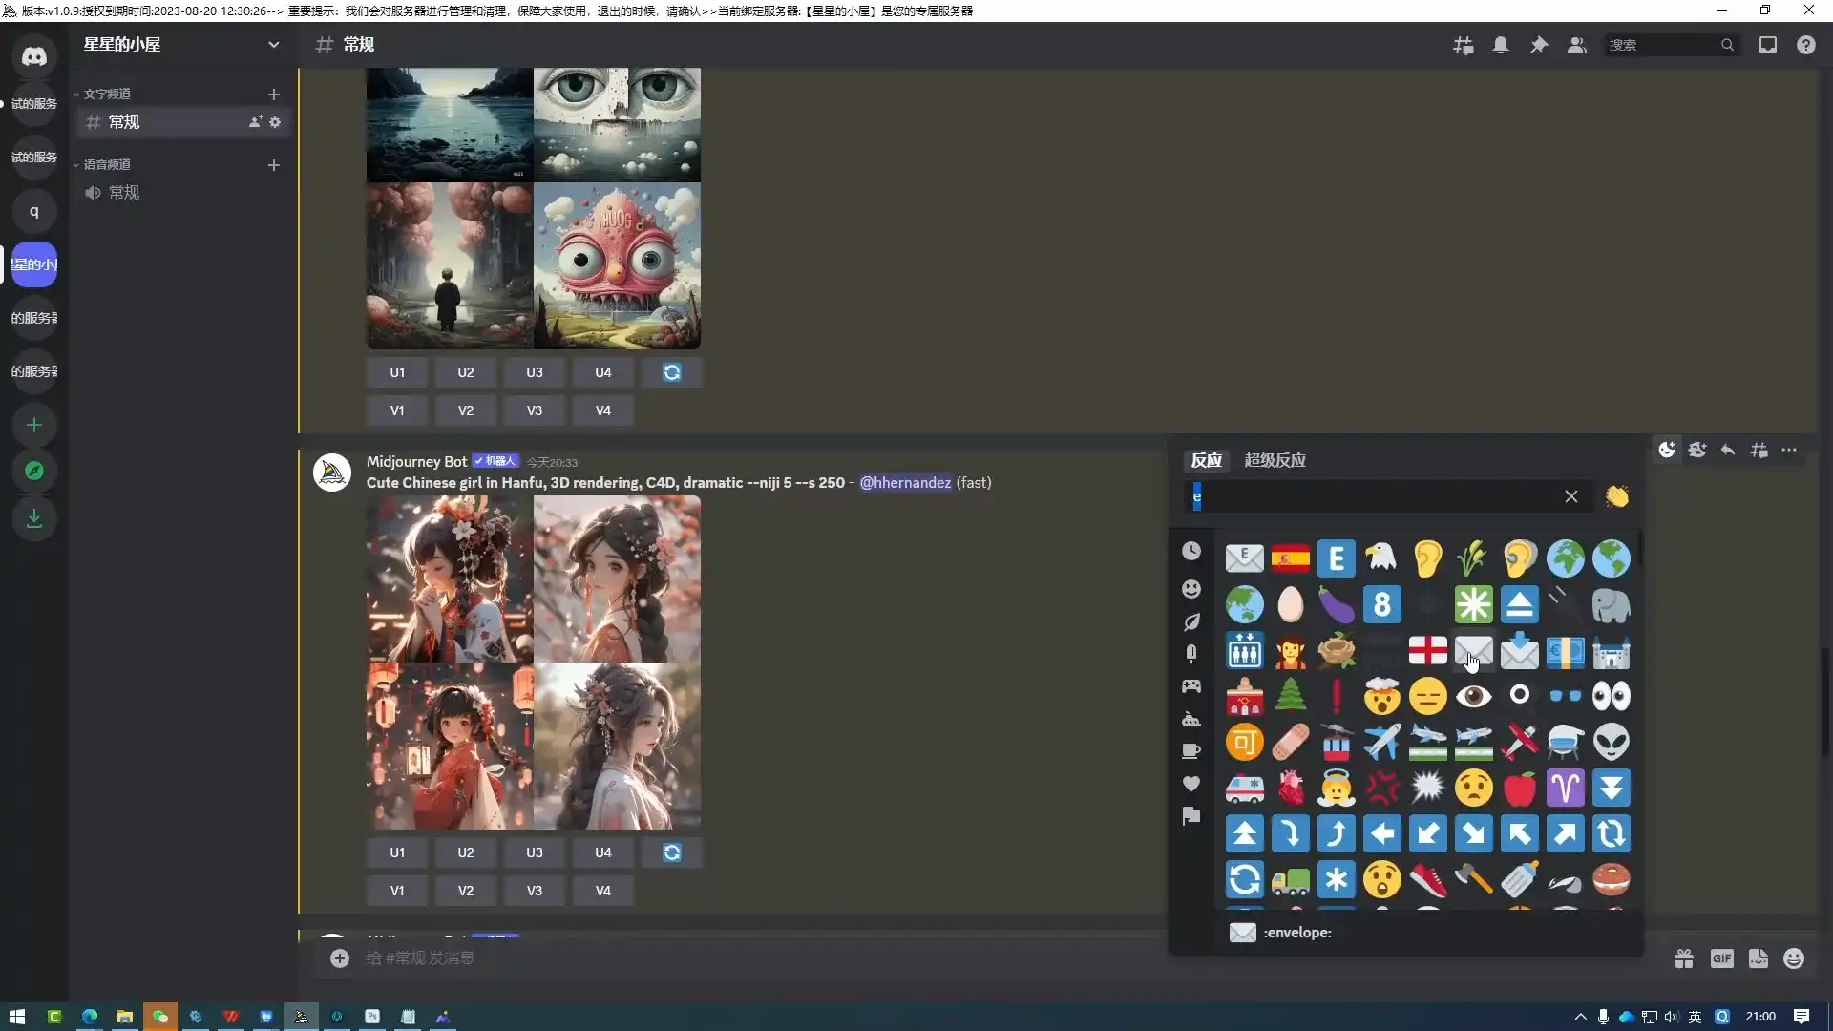Image resolution: width=1833 pixels, height=1031 pixels.
Task: Collapse the 语音频道 category
Action: [106, 164]
